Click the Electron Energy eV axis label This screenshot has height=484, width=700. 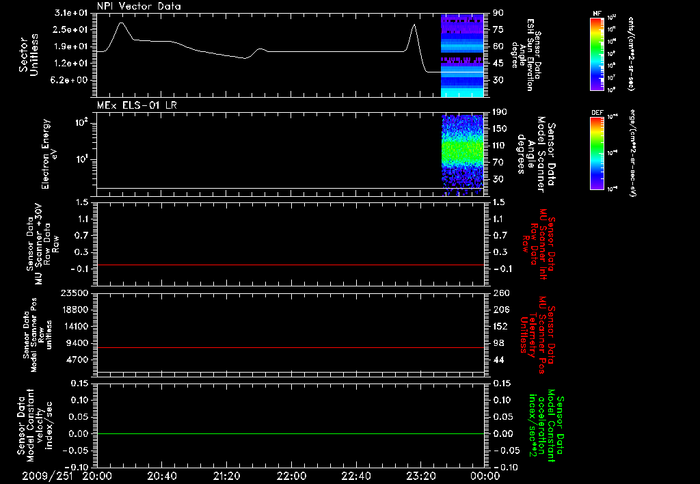point(49,154)
